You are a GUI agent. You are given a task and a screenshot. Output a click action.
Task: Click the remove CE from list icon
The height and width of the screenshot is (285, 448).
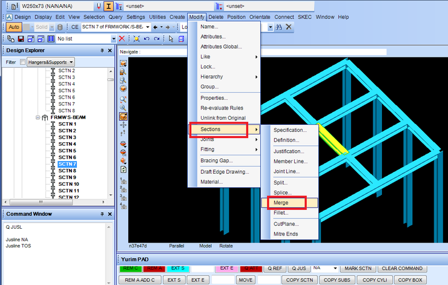tap(41, 39)
